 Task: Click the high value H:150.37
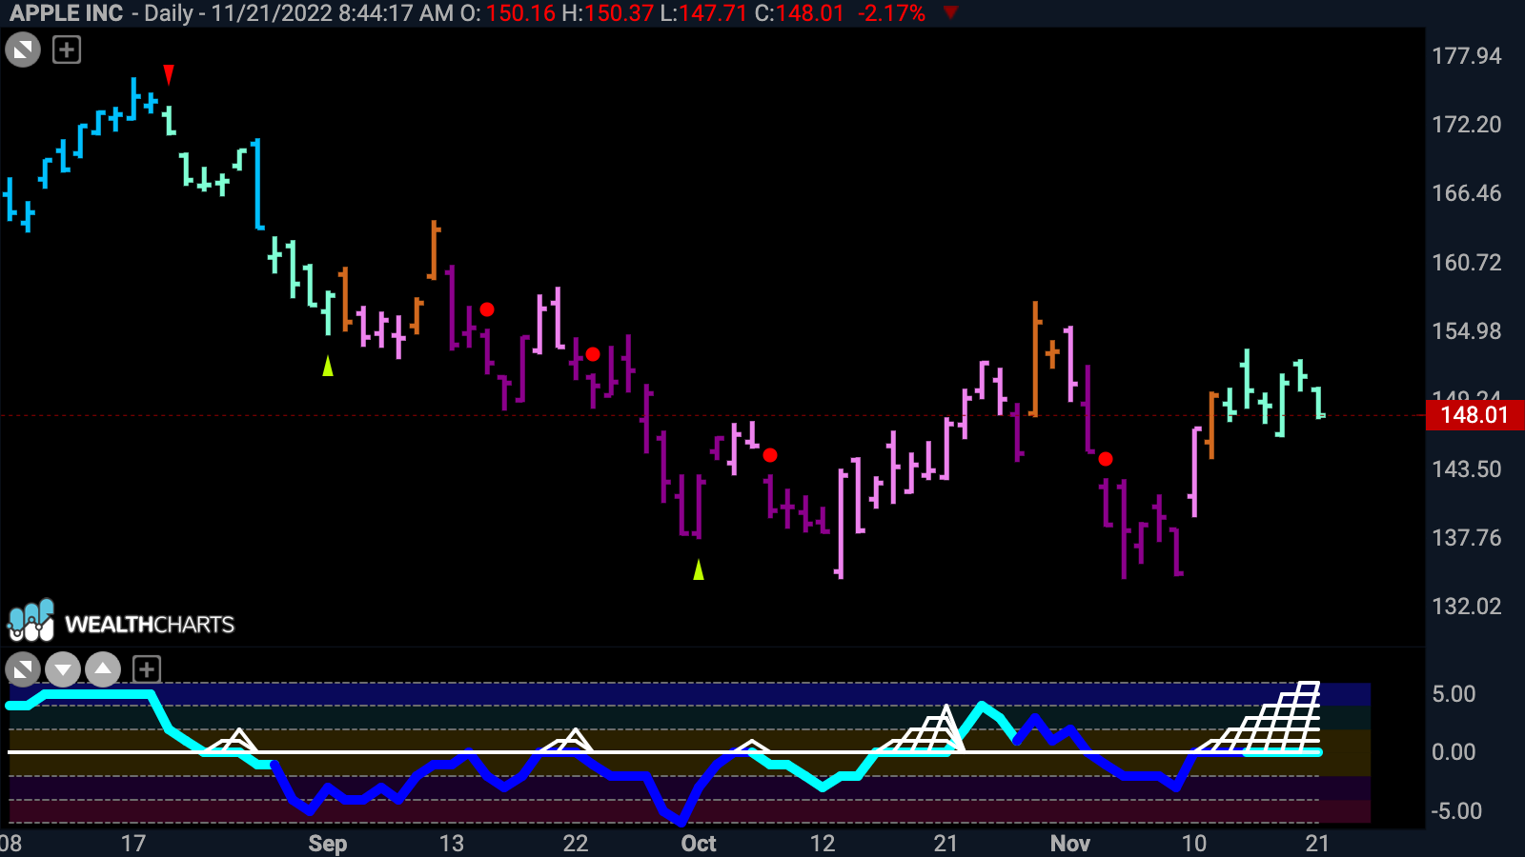click(x=606, y=13)
